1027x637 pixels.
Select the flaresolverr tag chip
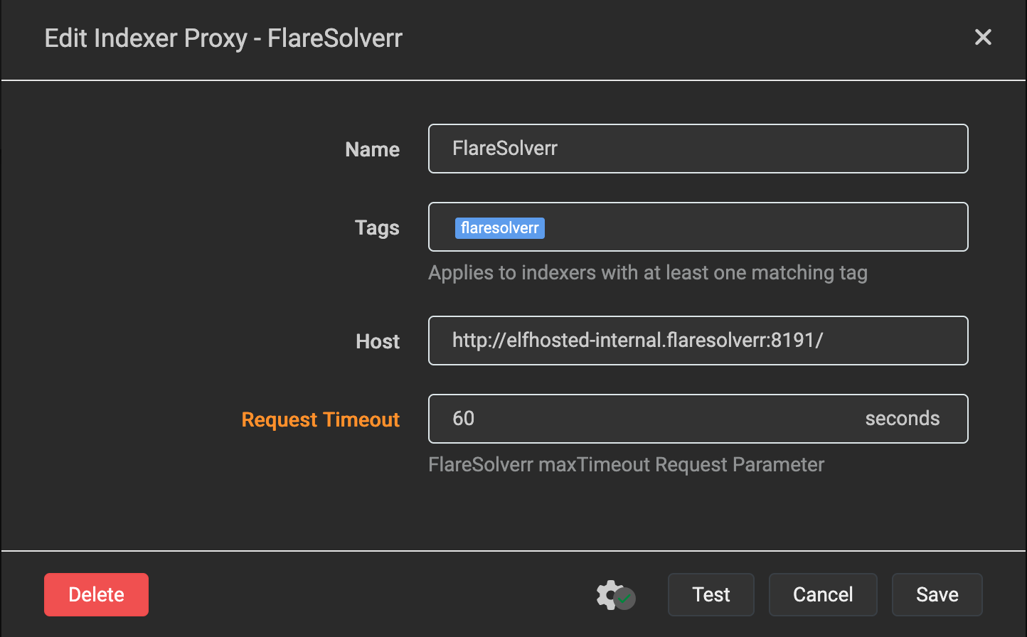(x=499, y=227)
